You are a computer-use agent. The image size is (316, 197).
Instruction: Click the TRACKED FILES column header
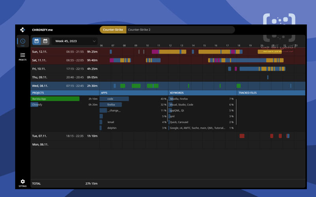click(271, 93)
